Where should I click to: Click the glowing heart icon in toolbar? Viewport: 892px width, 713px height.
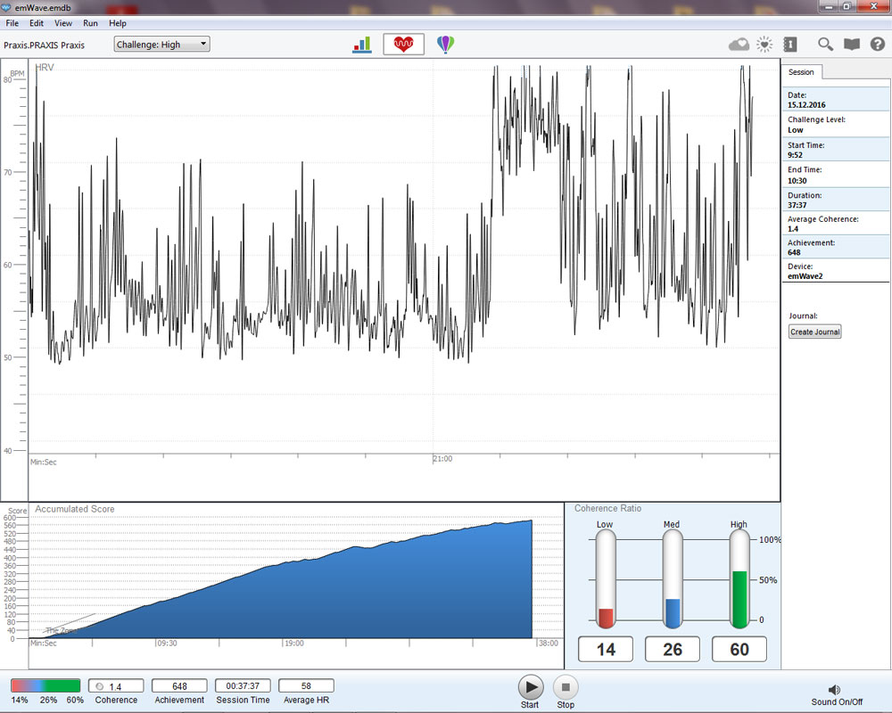[764, 45]
